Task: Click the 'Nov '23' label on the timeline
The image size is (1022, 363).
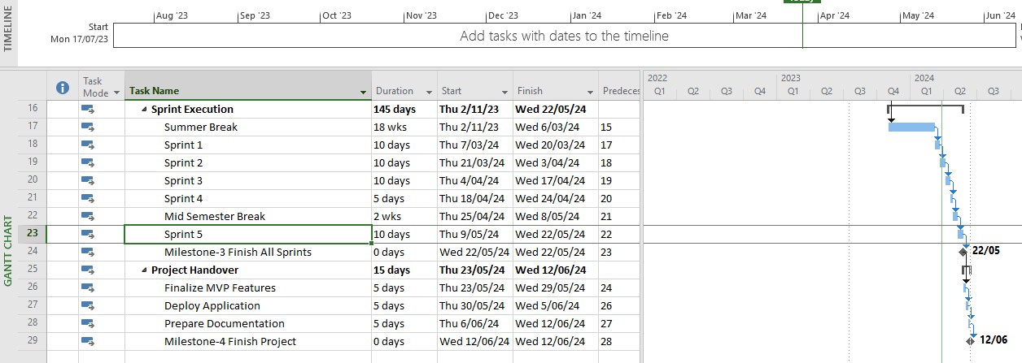Action: point(422,15)
